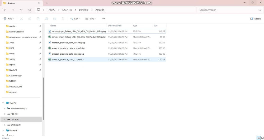Expand FILE (D:) drive node
The width and height of the screenshot is (264, 140).
[x=4, y=114]
